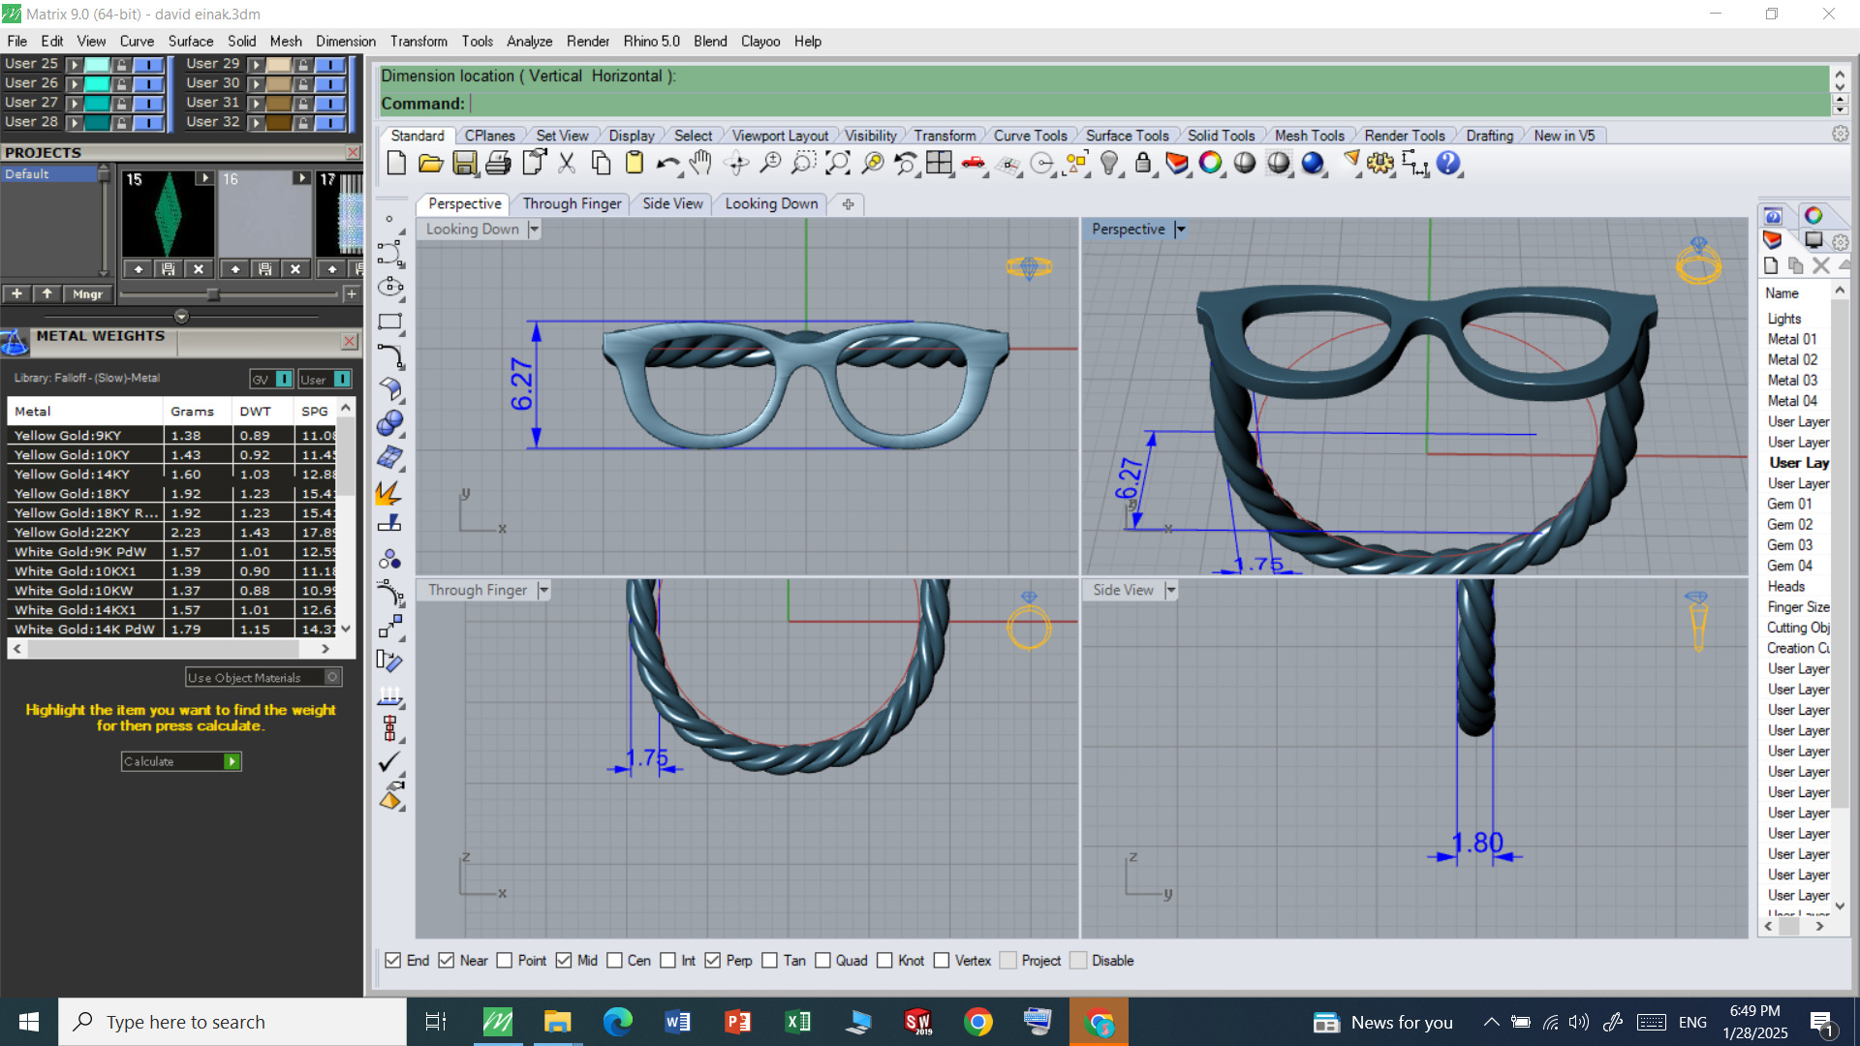Image resolution: width=1860 pixels, height=1046 pixels.
Task: Select the Pan hand tool
Action: (700, 163)
